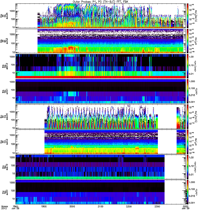201x214 pixels.
Task: Click the thc fbk scm1 spectrogram panel
Action: (x=101, y=192)
